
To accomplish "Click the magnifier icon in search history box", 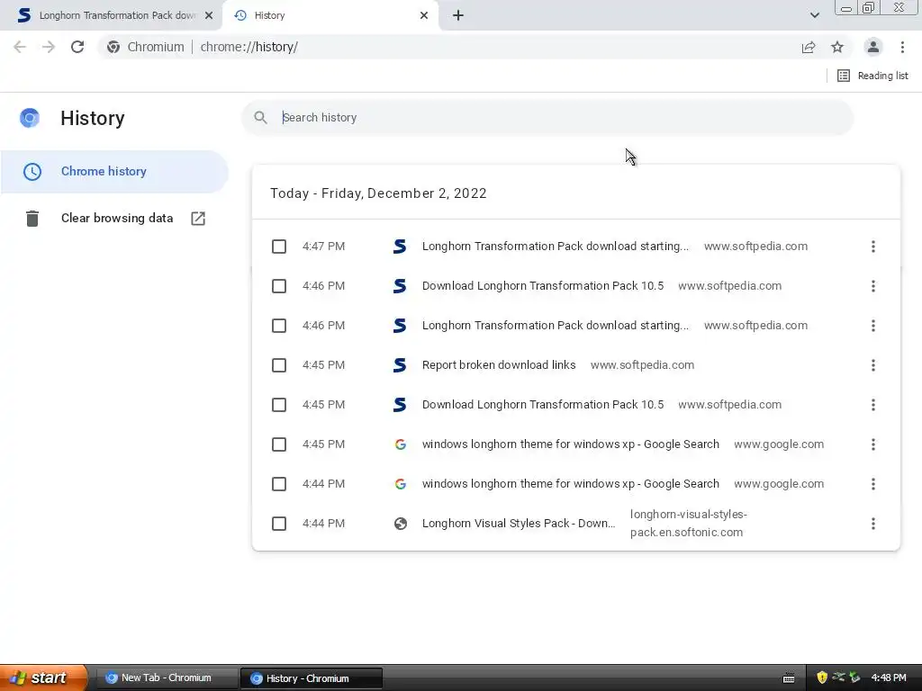I will (x=260, y=118).
